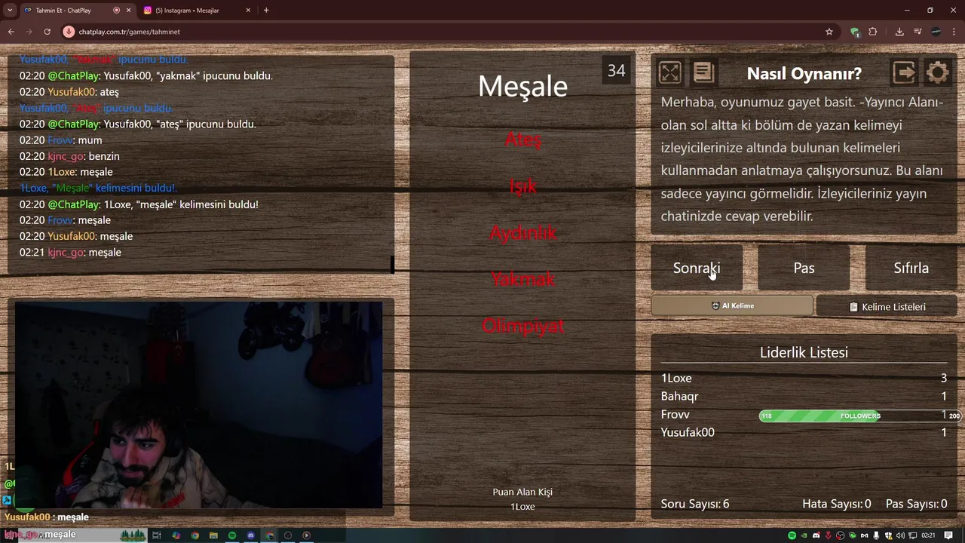Click the Liderlik Listesi heading

(804, 352)
